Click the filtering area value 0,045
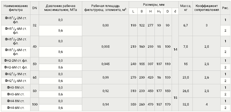Image resolution: width=231 pixels, height=112 pixels. pos(105,64)
